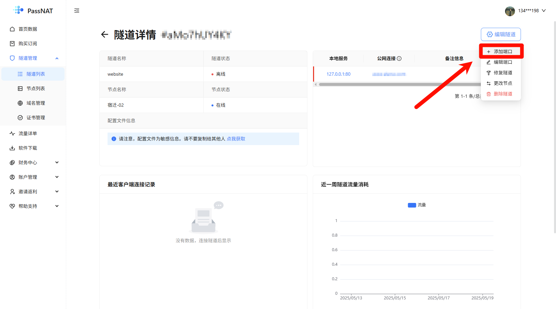Click the 点我获取 config link
This screenshot has width=556, height=309.
[236, 139]
